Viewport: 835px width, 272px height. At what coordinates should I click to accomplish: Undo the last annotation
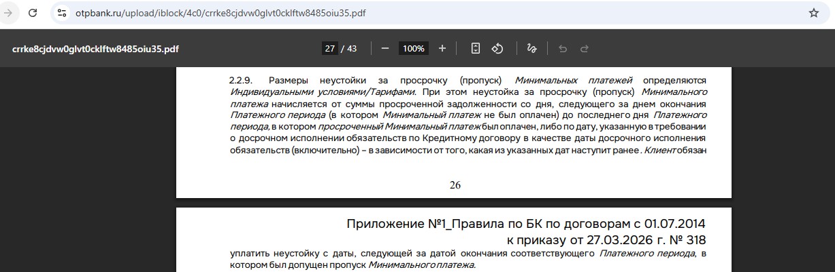point(562,48)
